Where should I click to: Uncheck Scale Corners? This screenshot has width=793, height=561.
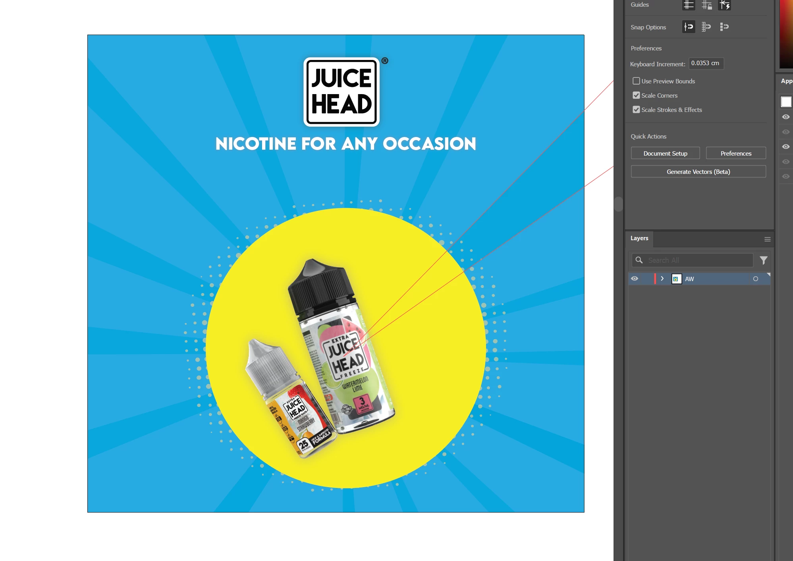[x=636, y=95]
